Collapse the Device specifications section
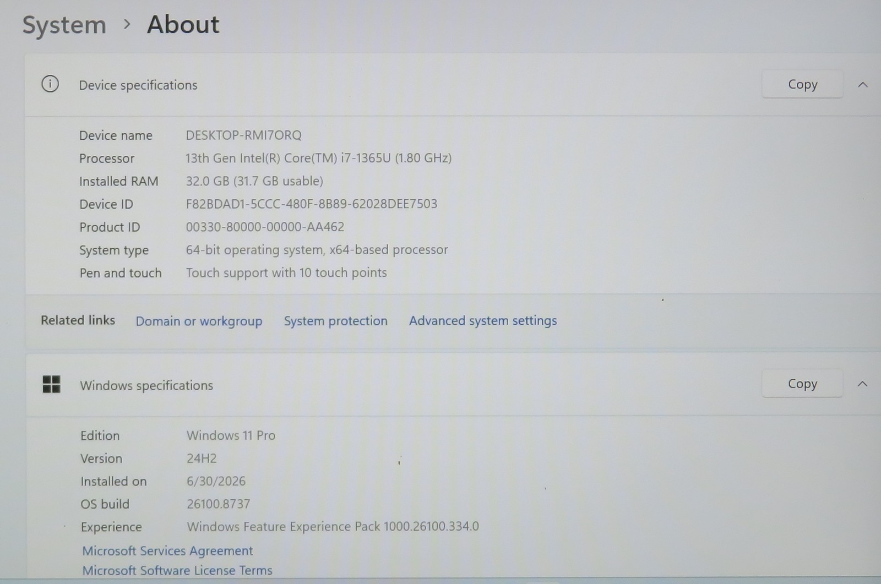This screenshot has width=881, height=584. pyautogui.click(x=863, y=85)
